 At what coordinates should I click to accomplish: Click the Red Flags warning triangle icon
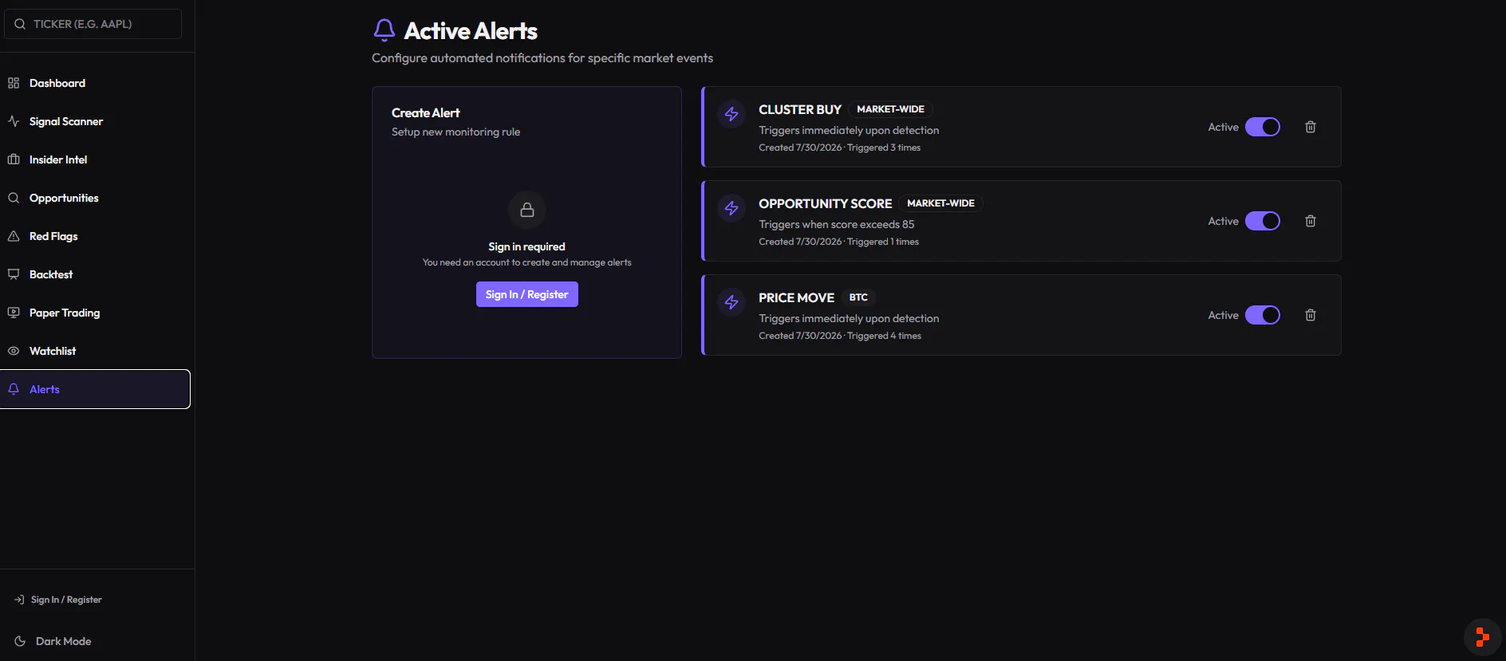[14, 236]
